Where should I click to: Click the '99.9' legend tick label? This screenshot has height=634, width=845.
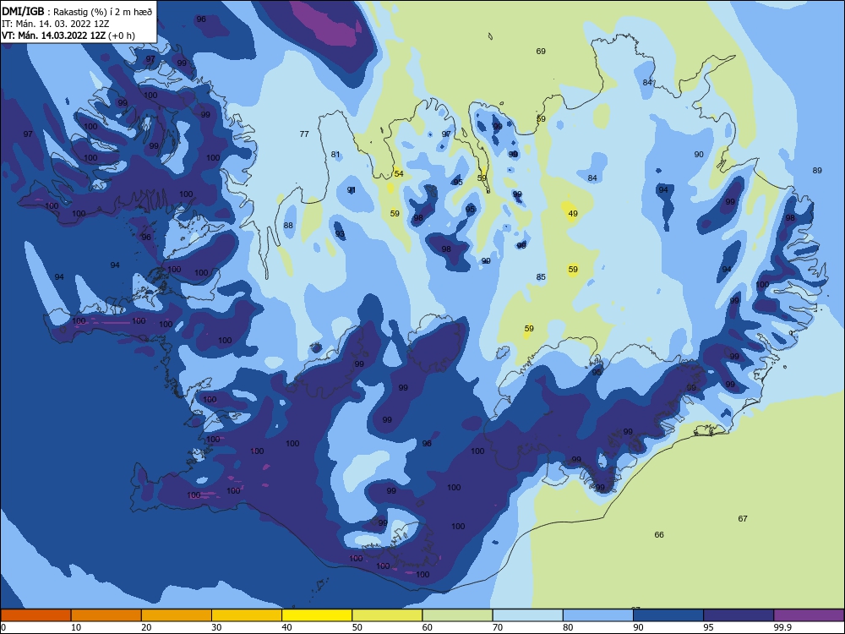coord(782,627)
